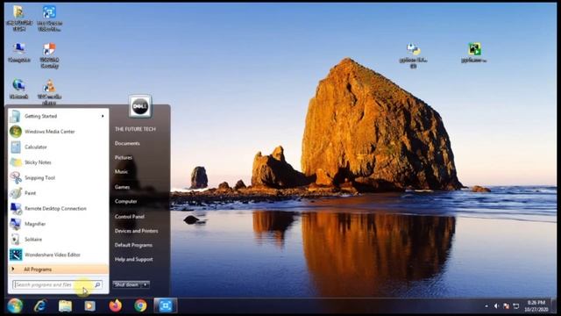The height and width of the screenshot is (316, 561).
Task: Click the Calculator icon in Start menu
Action: [x=16, y=147]
